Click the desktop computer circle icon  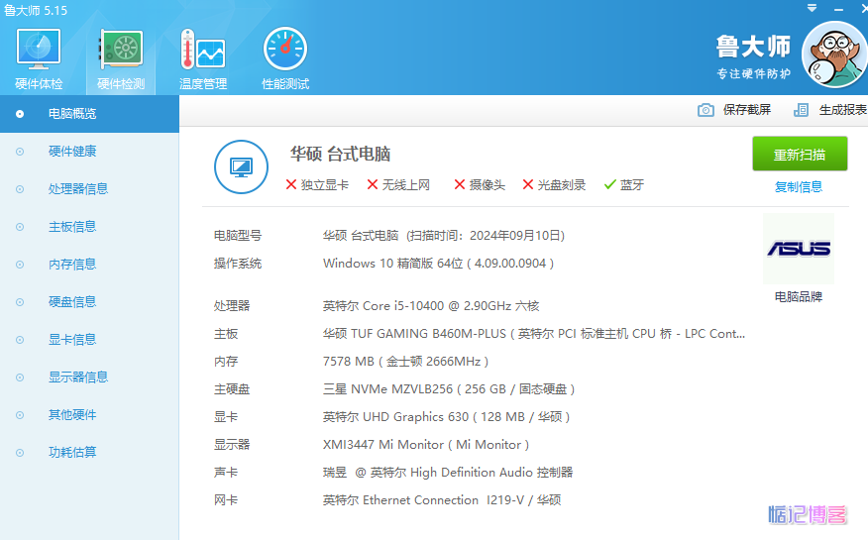click(x=242, y=166)
